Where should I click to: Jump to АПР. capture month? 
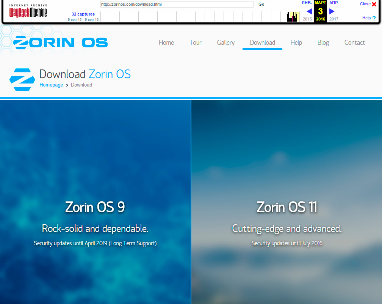[334, 3]
